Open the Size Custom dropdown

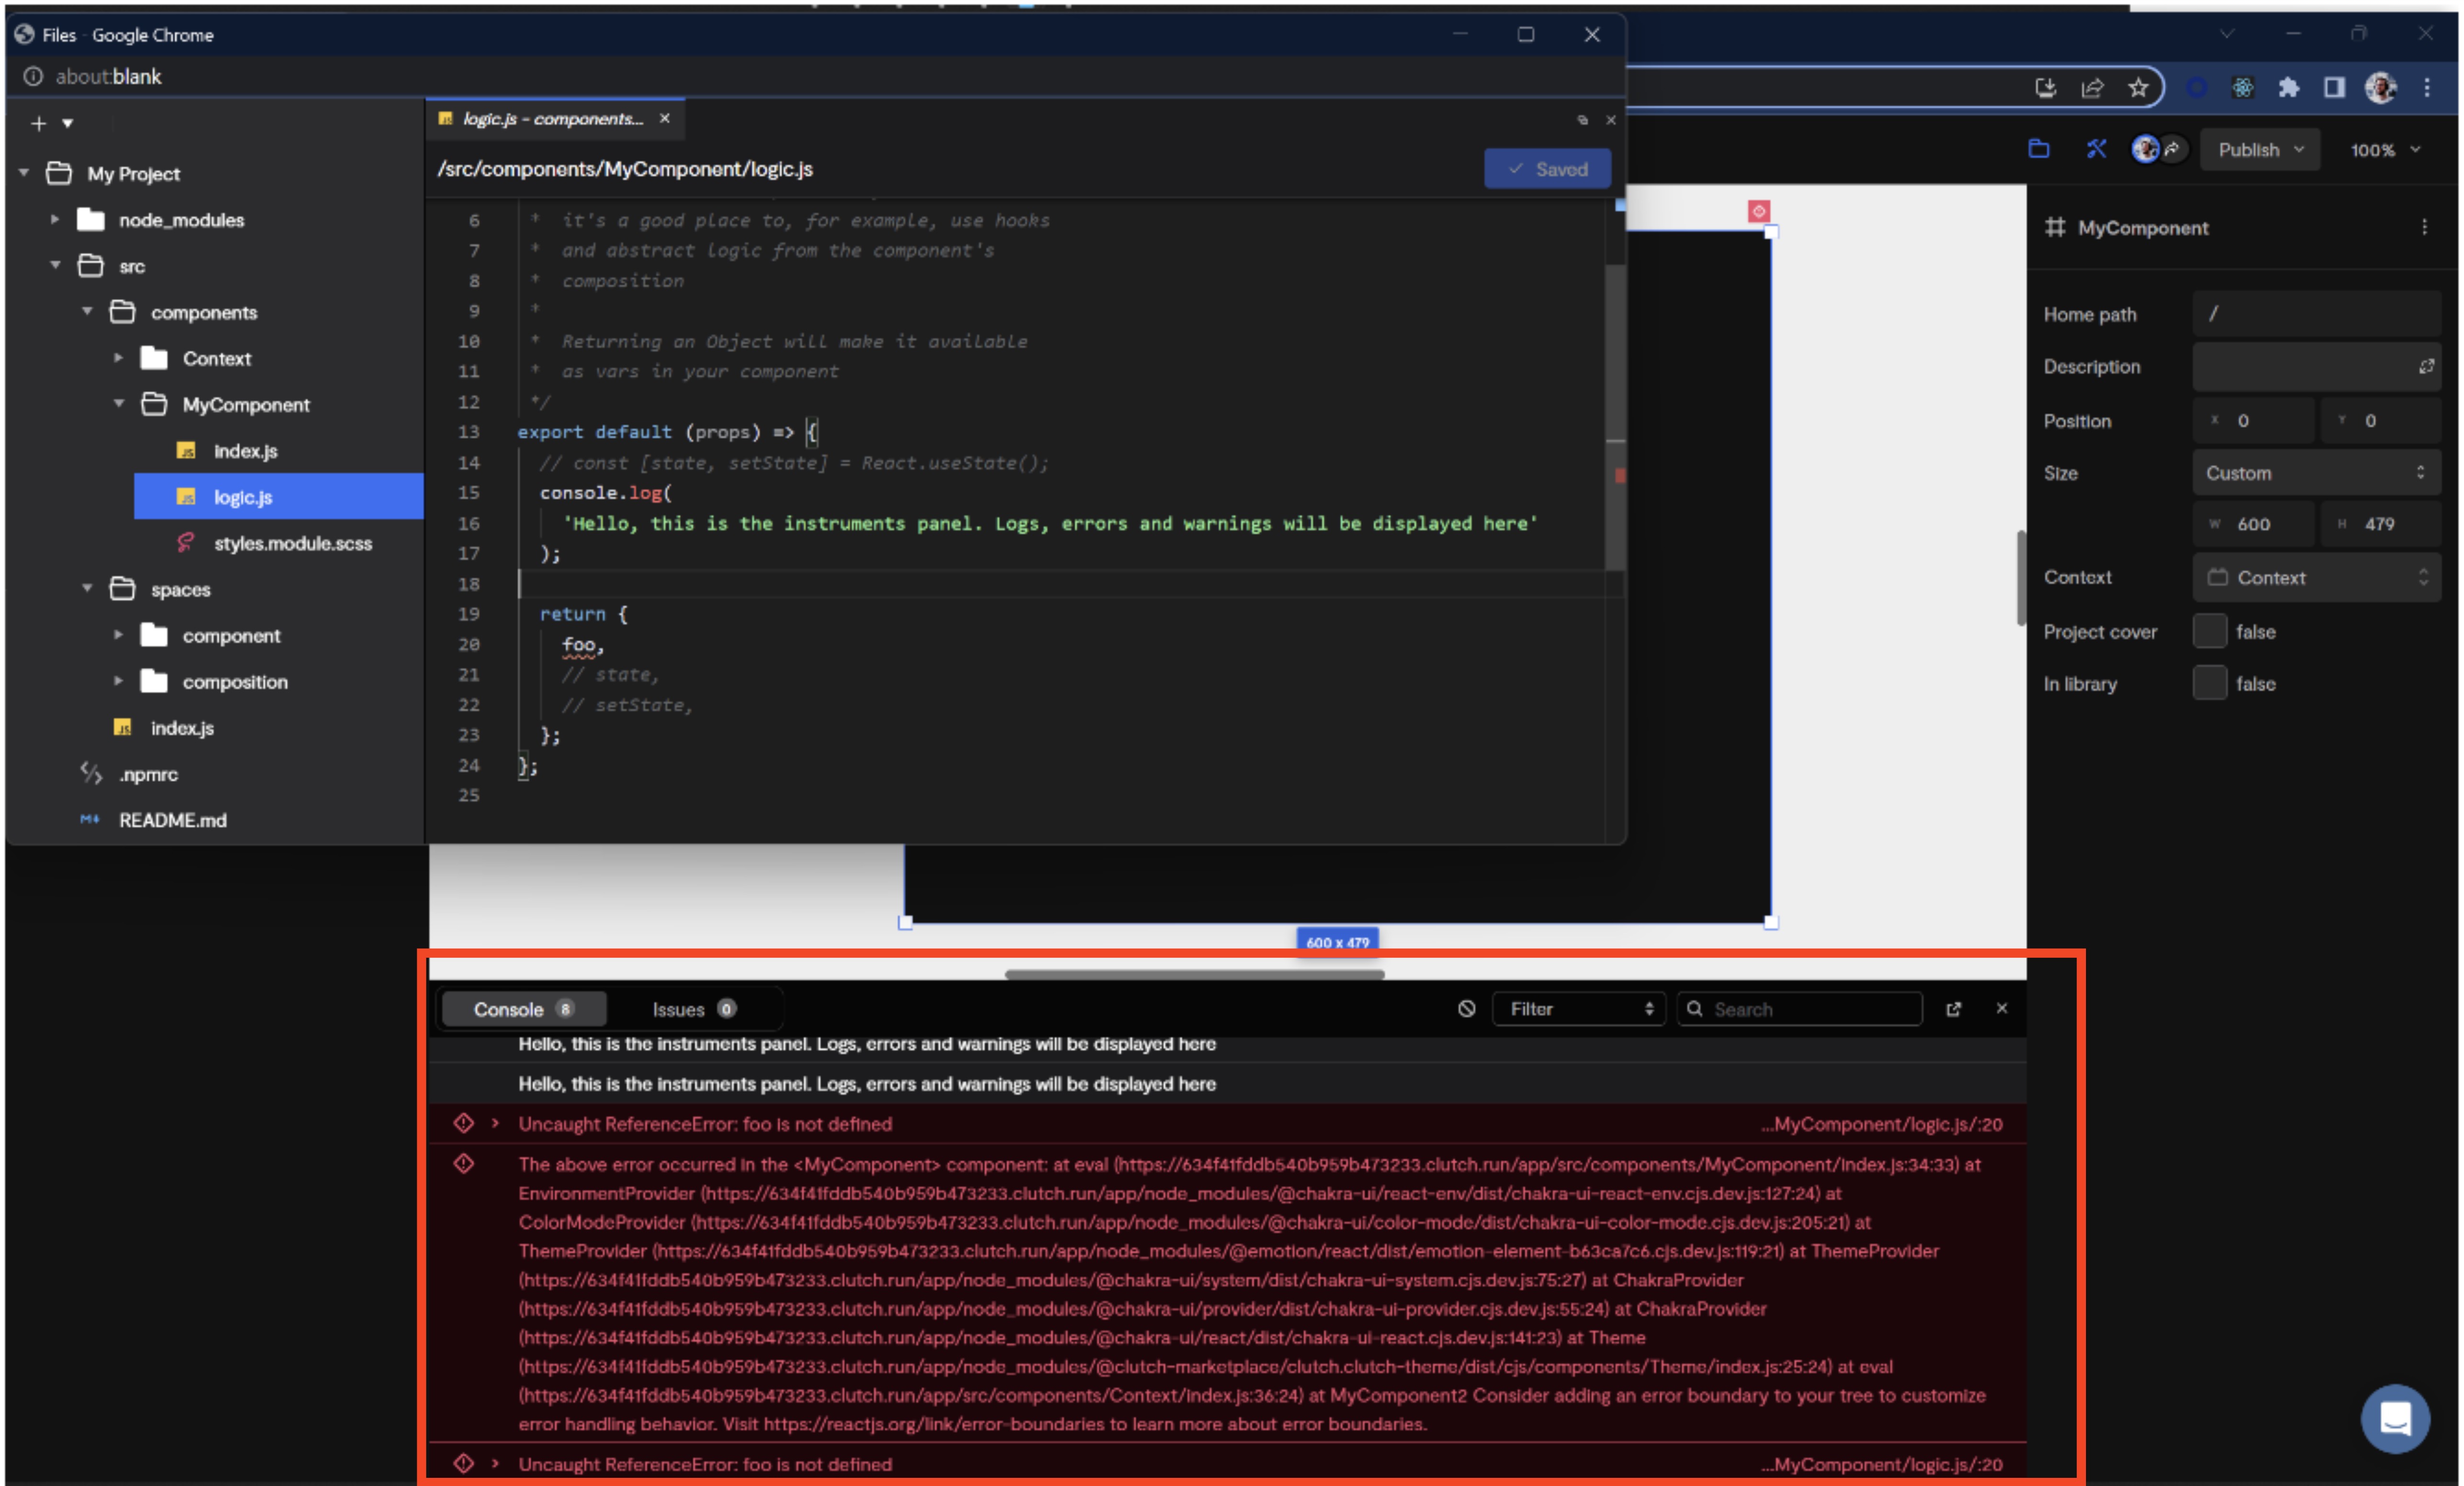point(2315,472)
